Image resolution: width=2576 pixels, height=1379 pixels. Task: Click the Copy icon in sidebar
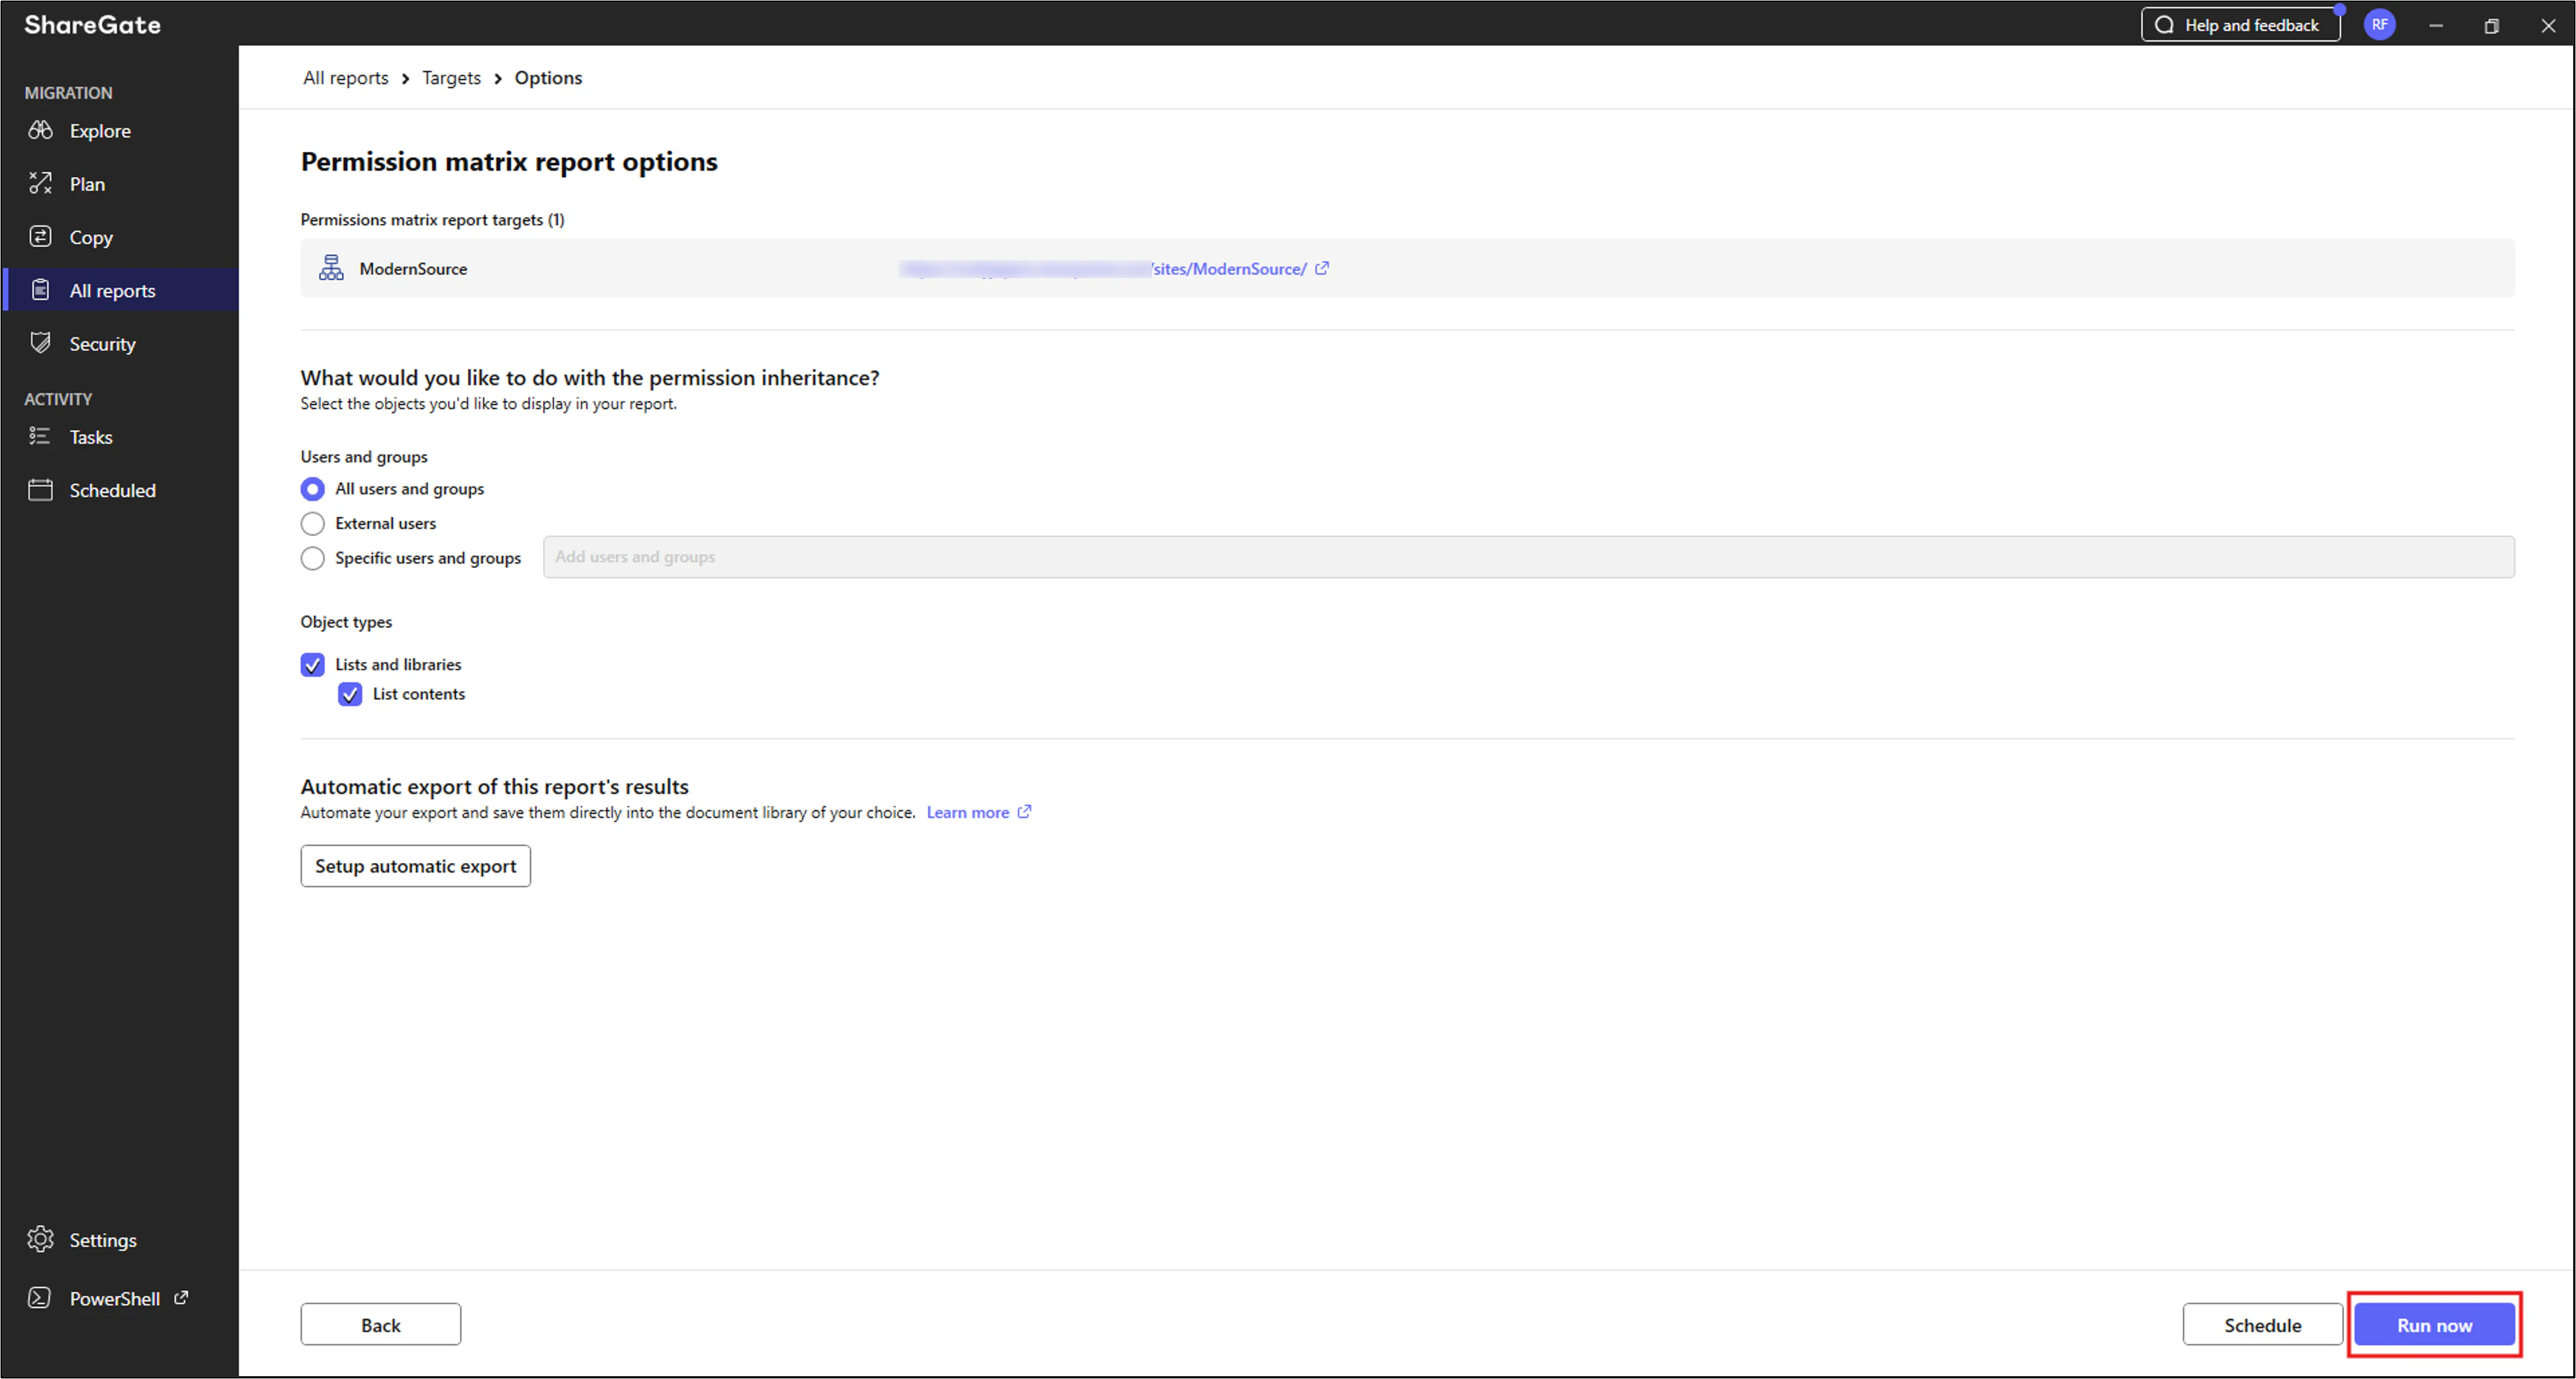[40, 237]
